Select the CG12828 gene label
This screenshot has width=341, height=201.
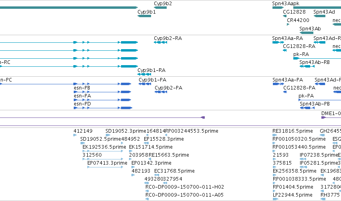(x=294, y=12)
